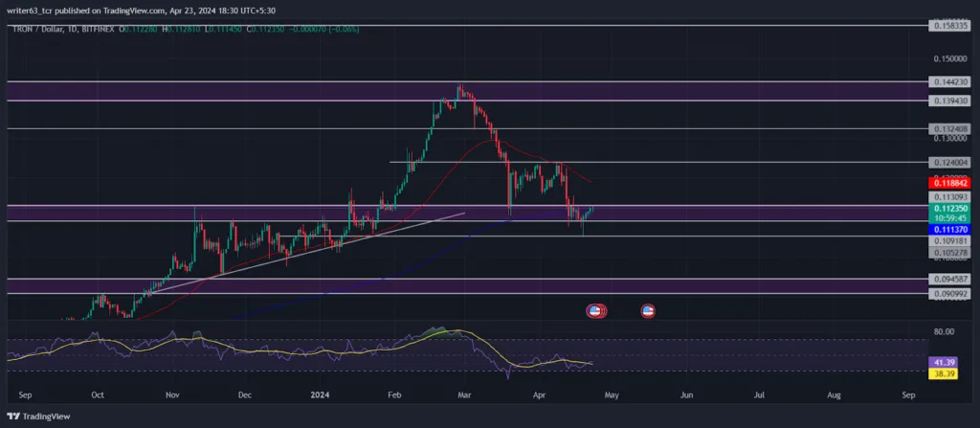Click the Feb label on the time axis
The height and width of the screenshot is (428, 980).
393,395
